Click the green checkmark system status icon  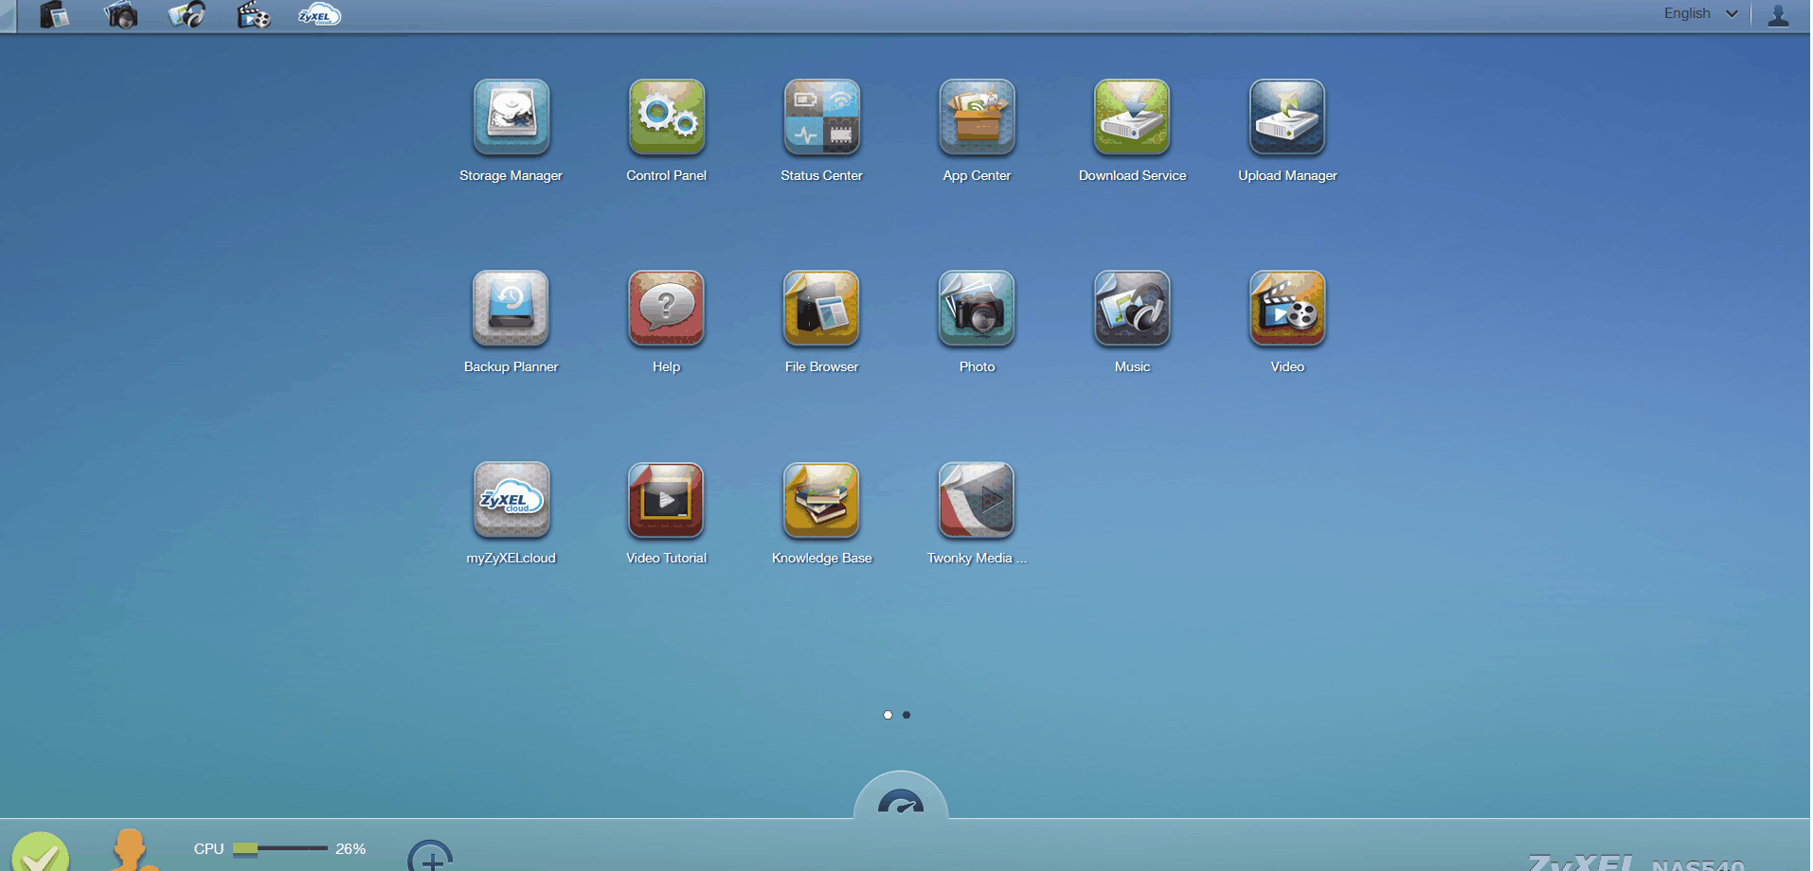click(40, 852)
